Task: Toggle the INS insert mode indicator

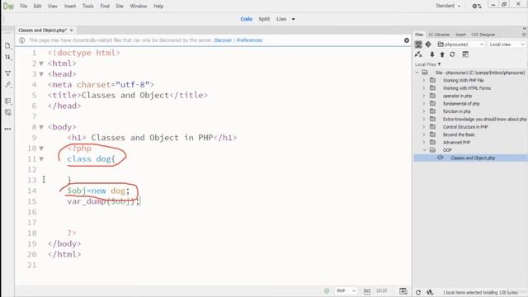Action: tap(366, 291)
